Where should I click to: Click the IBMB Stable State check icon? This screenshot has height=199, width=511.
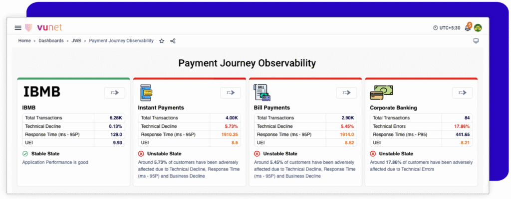click(x=25, y=154)
